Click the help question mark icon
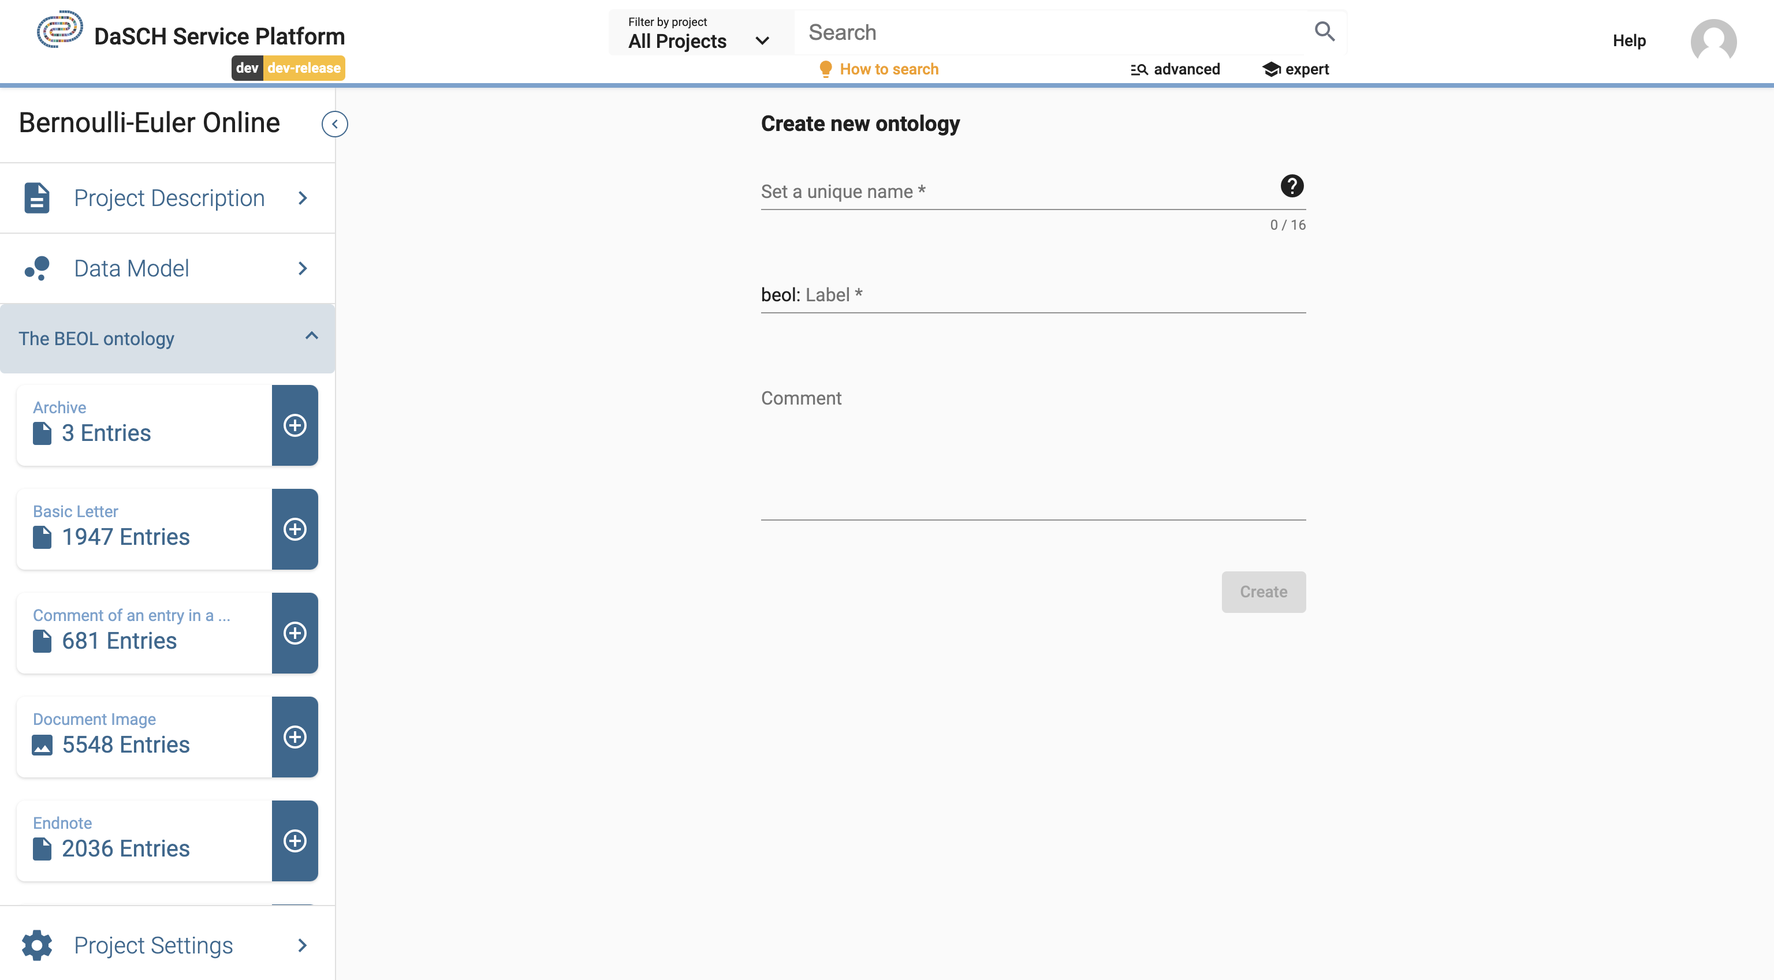The image size is (1774, 980). point(1292,186)
